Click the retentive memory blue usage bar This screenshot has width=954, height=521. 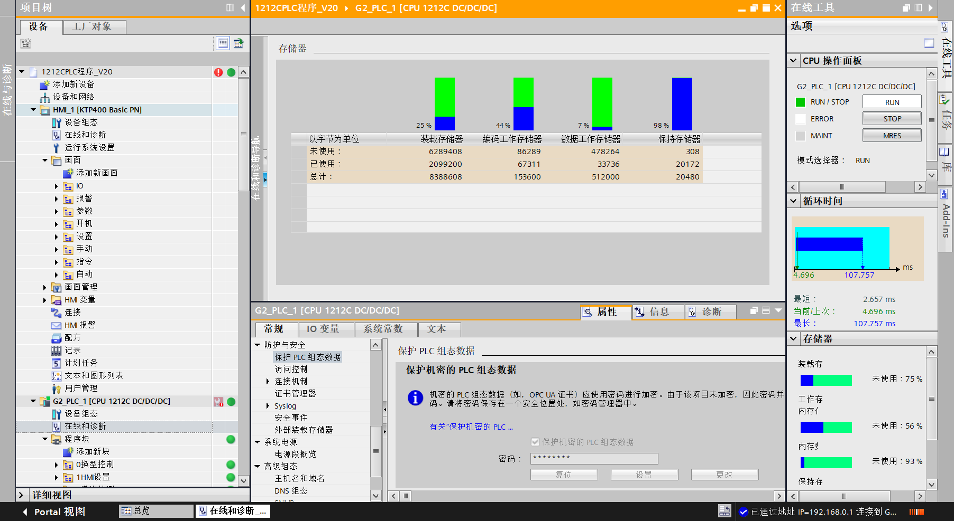(682, 104)
